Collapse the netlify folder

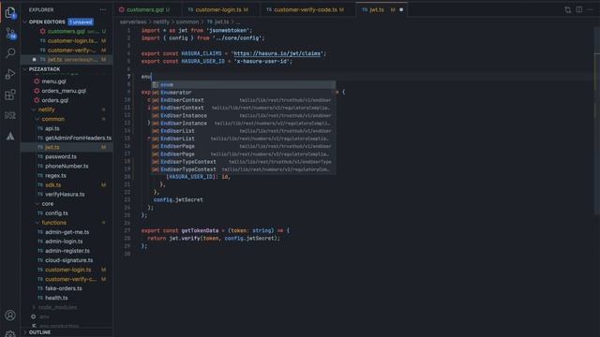(34, 110)
